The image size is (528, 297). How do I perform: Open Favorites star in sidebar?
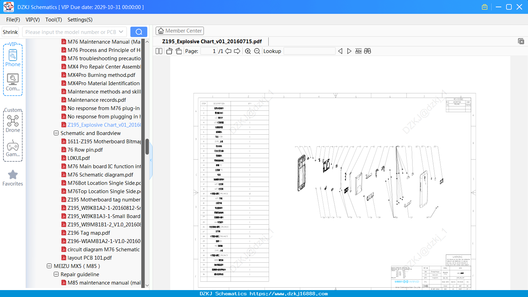(x=13, y=178)
